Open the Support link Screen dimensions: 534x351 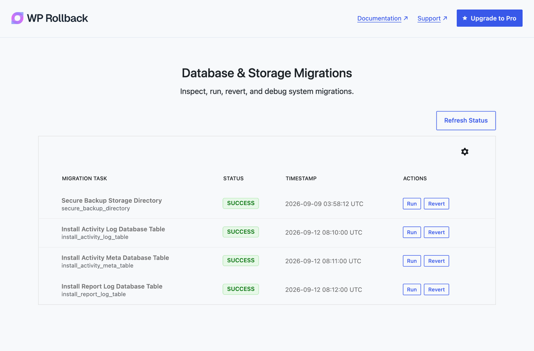432,18
